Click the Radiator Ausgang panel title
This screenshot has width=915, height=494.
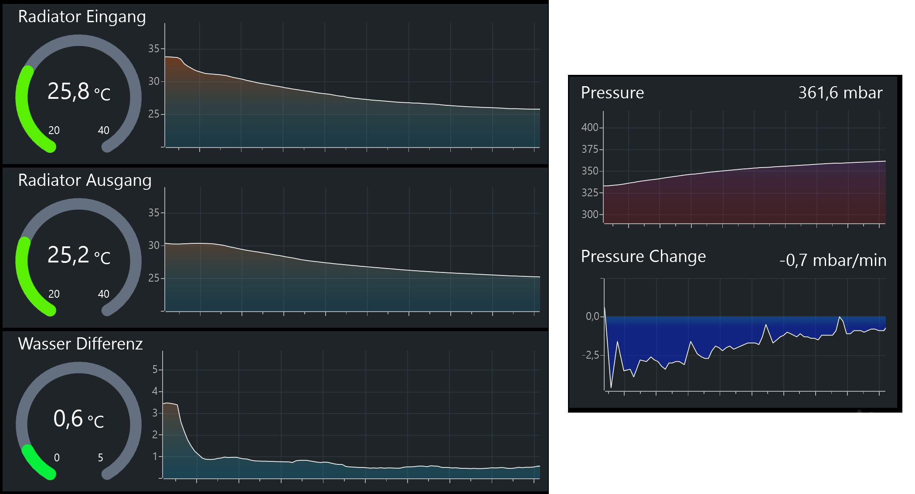point(85,181)
